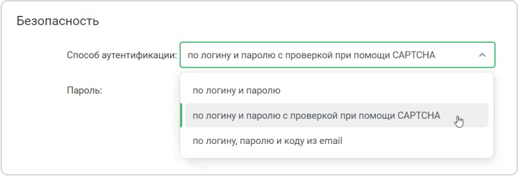Pick the highlighted CAPTCHA verification option
Viewport: 518px width, 176px height.
tap(337, 115)
